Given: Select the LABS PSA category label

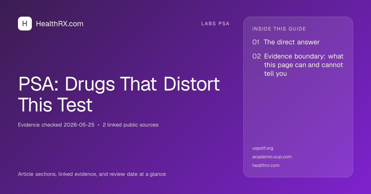Looking at the screenshot, I should tap(215, 24).
